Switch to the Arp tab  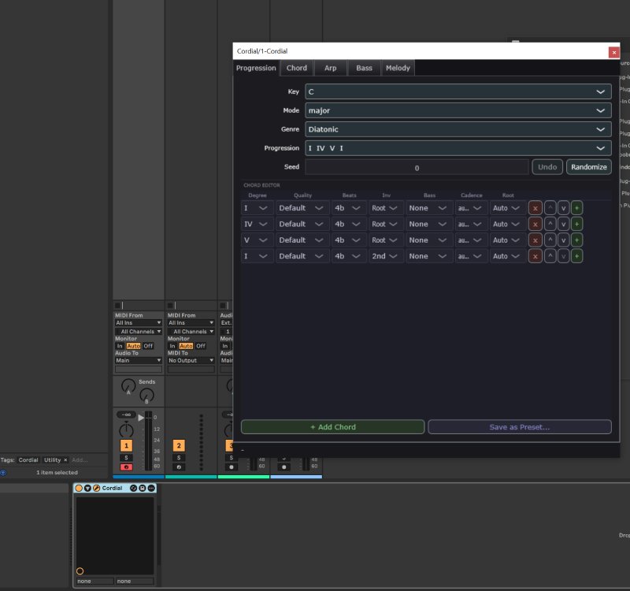click(330, 68)
